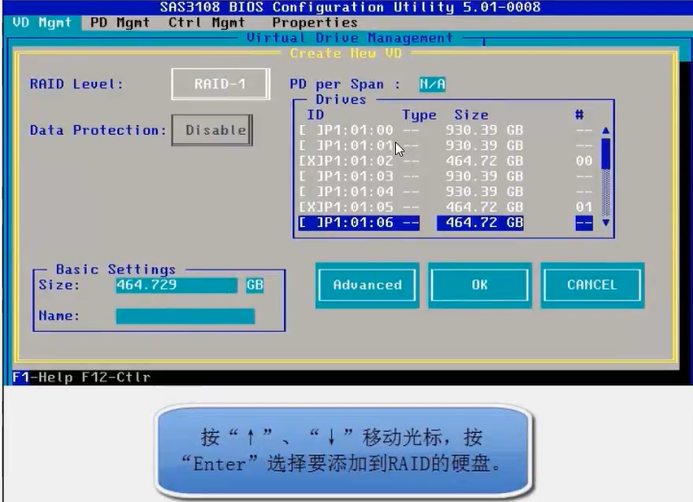
Task: Click the Size field showing 464.729
Action: point(177,285)
